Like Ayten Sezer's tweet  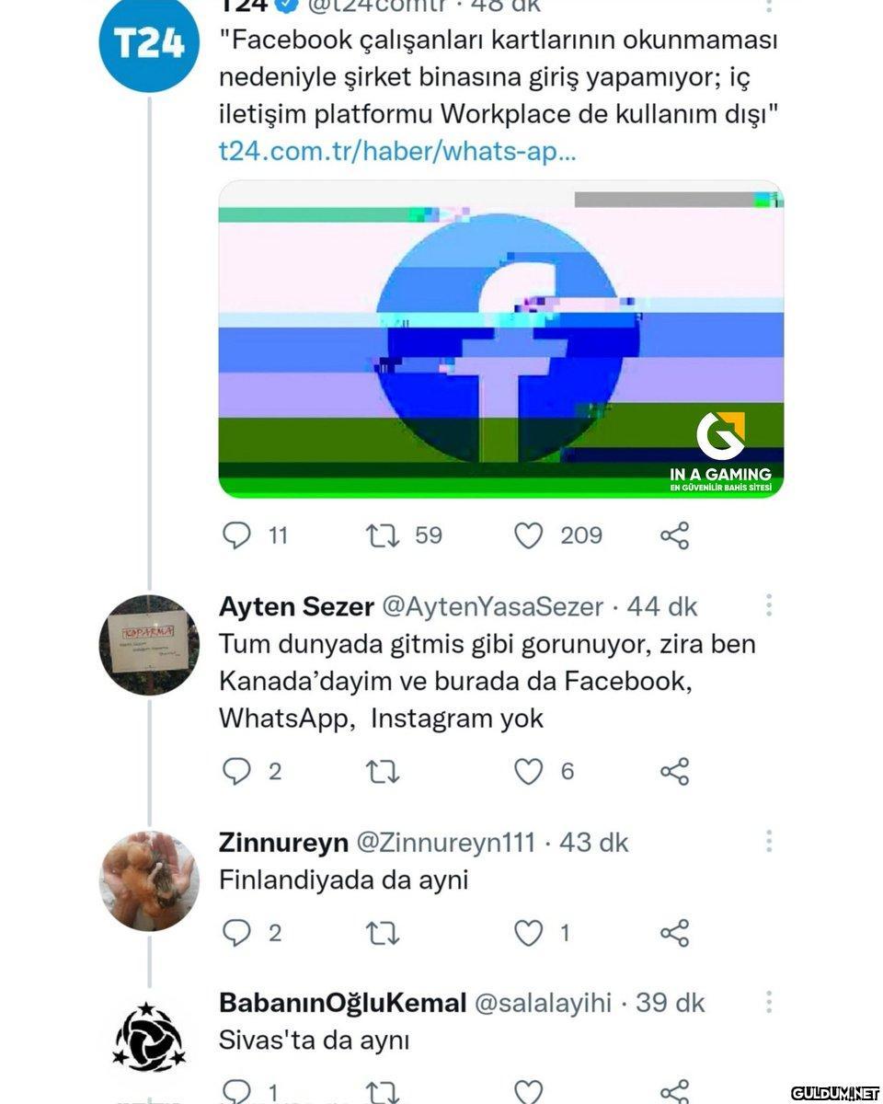tap(528, 772)
